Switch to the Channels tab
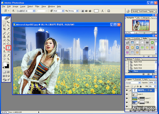Image resolution: width=159 pixels, height=114 pixels. click(x=138, y=79)
